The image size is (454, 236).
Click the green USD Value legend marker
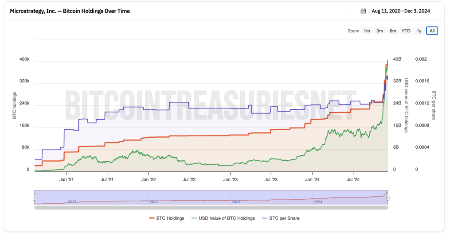[194, 218]
